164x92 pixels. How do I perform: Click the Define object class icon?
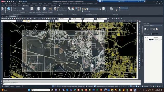point(55,9)
